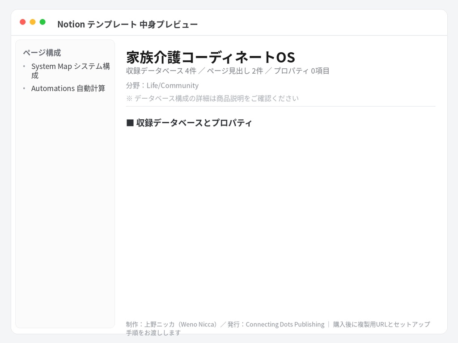Click the 収録データベースとプロパティ section heading
Screen dimensions: 458x343
tap(189, 123)
